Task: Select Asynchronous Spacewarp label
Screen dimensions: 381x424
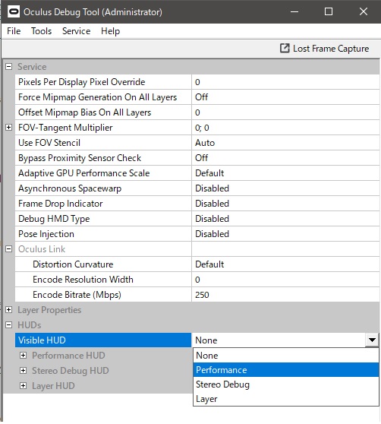Action: (70, 188)
